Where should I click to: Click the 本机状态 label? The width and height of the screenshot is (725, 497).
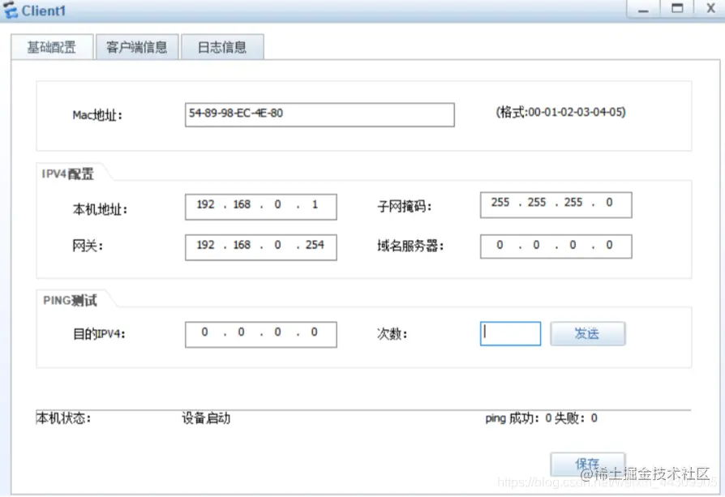pyautogui.click(x=64, y=418)
